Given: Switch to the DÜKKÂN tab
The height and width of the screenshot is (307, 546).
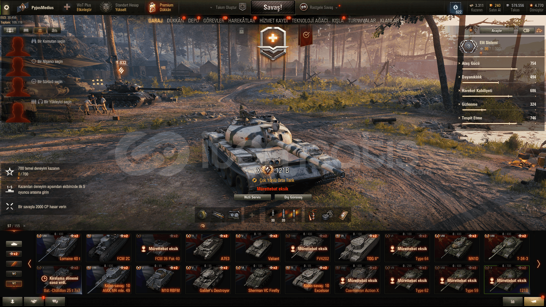Looking at the screenshot, I should coord(175,21).
